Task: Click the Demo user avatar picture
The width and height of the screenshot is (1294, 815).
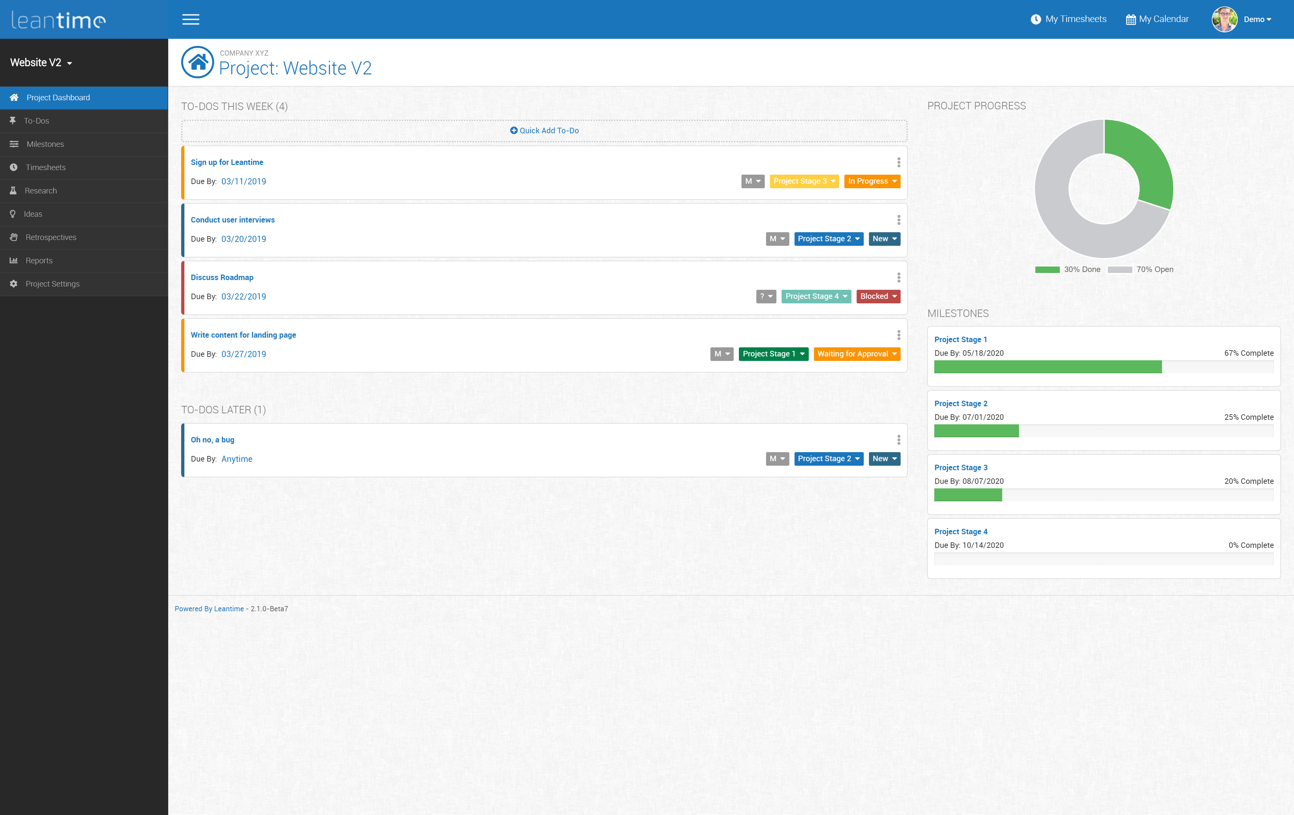Action: (x=1224, y=19)
